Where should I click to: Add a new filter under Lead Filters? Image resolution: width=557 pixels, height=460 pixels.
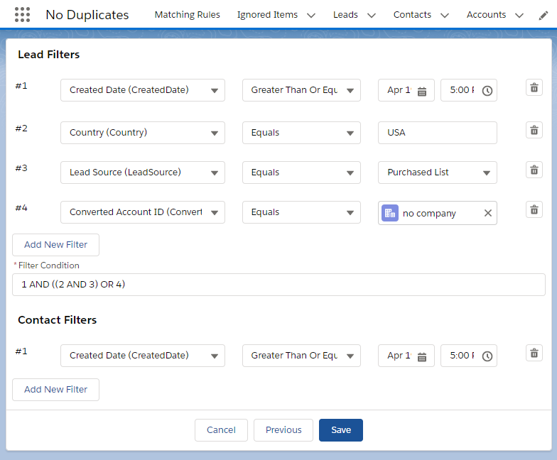55,245
